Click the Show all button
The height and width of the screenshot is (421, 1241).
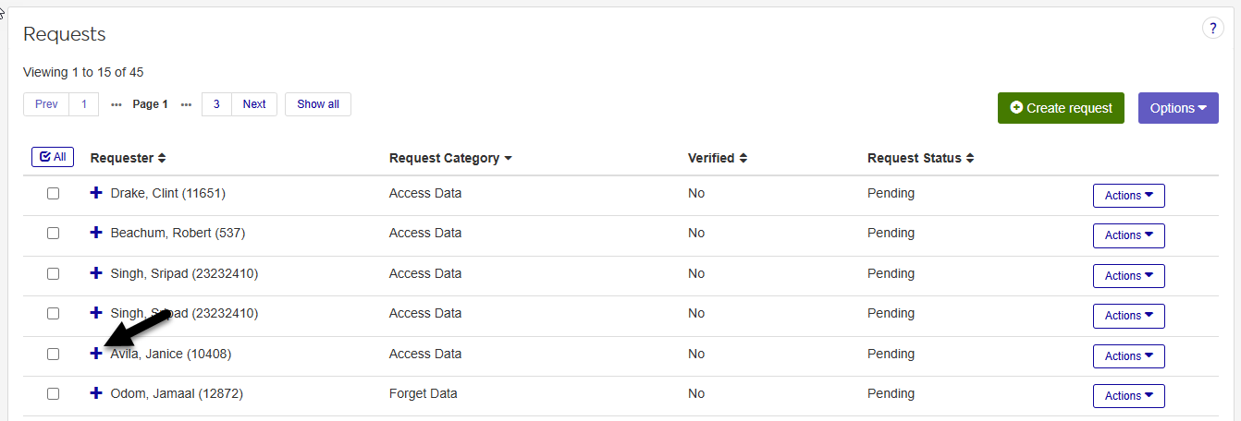pyautogui.click(x=318, y=104)
